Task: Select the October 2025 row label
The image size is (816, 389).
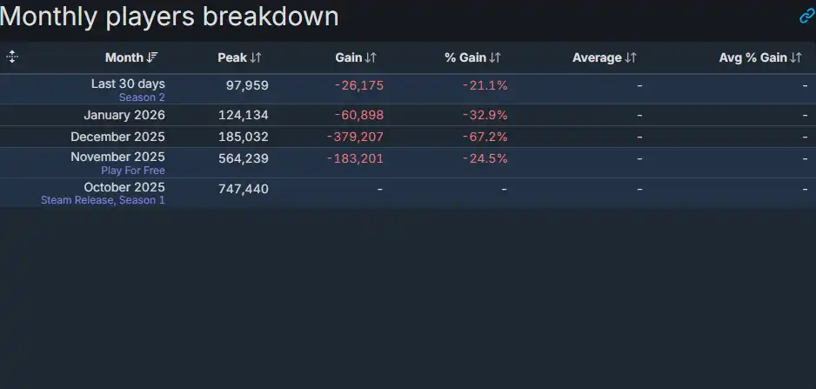Action: [124, 187]
